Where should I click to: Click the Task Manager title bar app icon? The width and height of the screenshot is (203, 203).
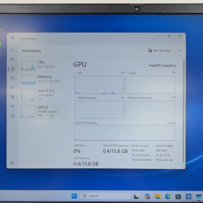[x=13, y=38]
